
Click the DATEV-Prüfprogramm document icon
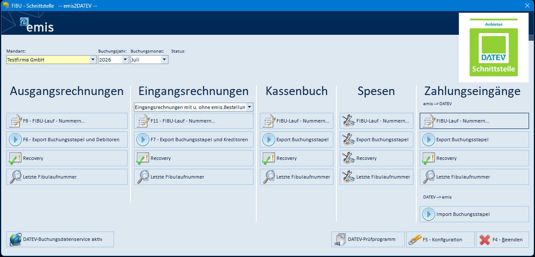pos(340,239)
